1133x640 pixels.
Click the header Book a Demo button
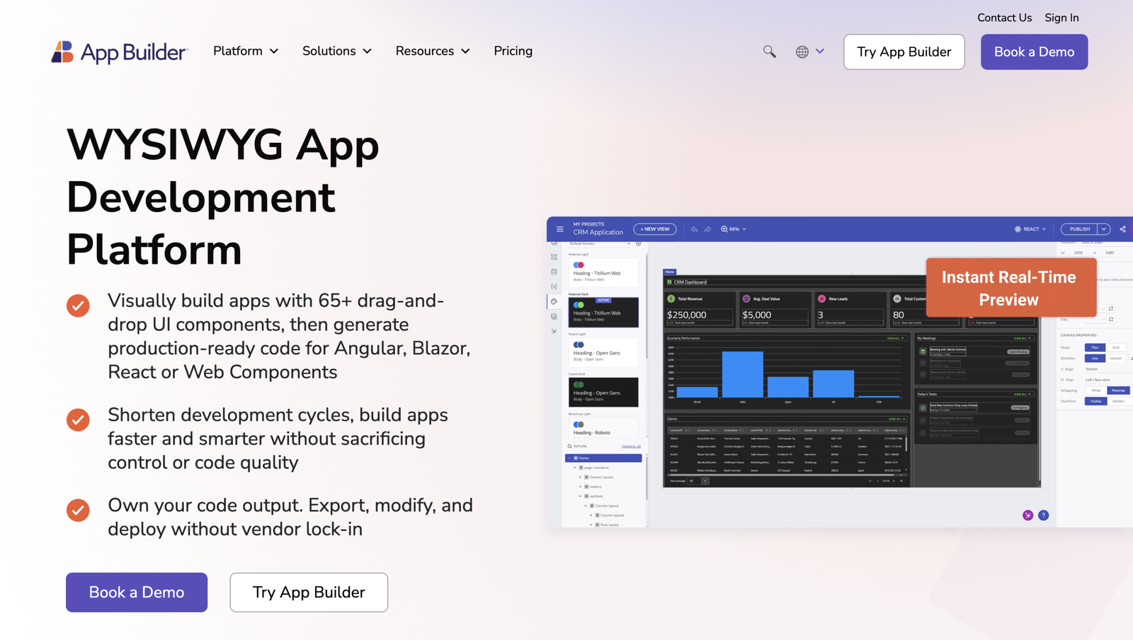tap(1034, 52)
